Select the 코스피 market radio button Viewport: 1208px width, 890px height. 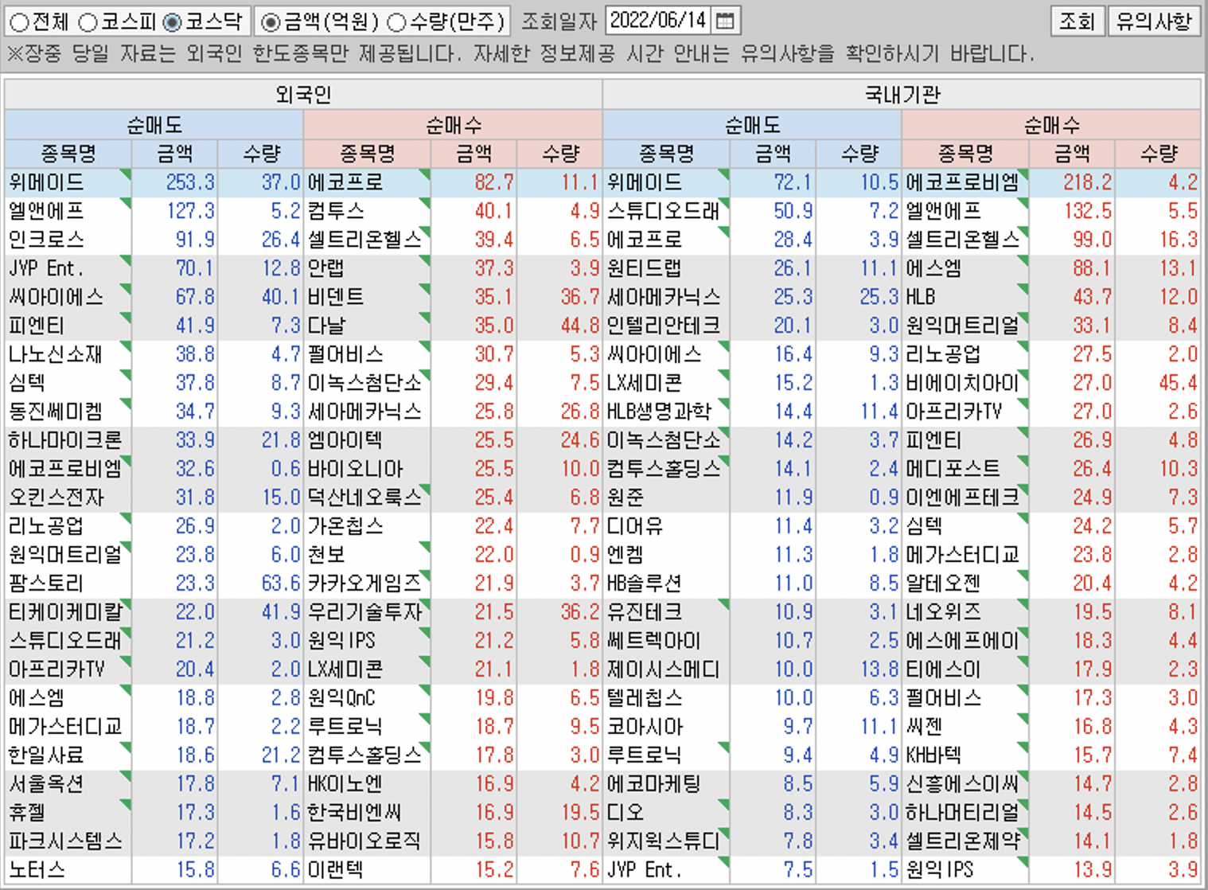coord(88,22)
